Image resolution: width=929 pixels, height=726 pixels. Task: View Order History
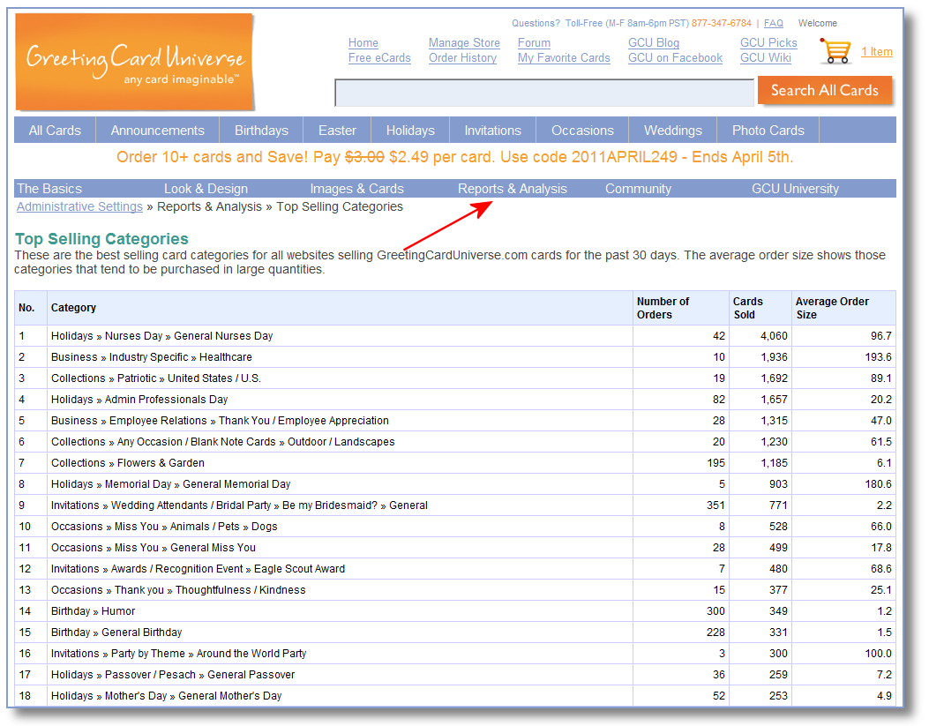click(462, 57)
